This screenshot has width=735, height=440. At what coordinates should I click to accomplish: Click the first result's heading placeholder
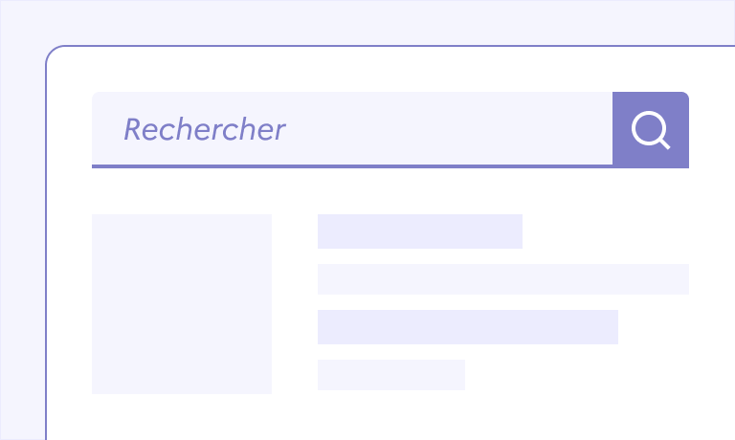[x=420, y=231]
